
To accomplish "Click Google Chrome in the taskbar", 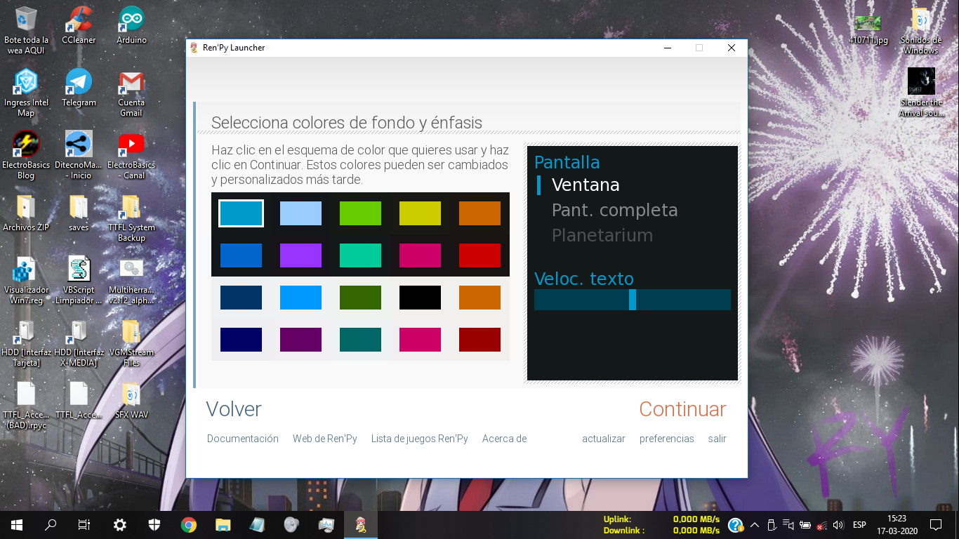I will (188, 524).
